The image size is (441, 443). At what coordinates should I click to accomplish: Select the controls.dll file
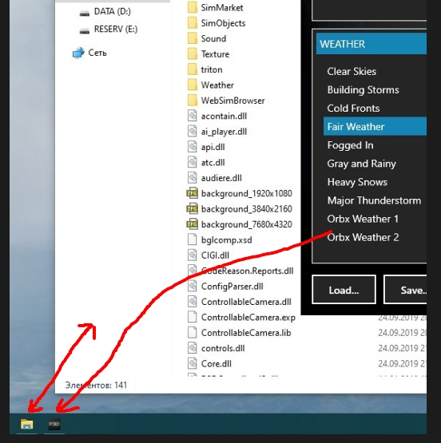(223, 348)
